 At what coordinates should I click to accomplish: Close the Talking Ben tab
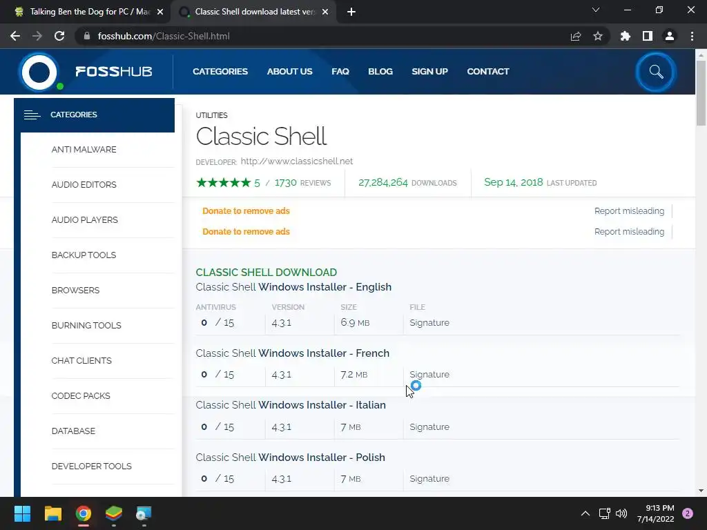(160, 12)
